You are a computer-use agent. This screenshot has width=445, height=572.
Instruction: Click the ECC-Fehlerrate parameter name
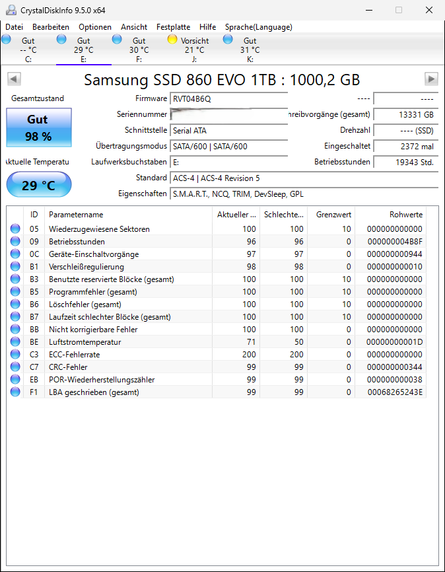pos(74,354)
